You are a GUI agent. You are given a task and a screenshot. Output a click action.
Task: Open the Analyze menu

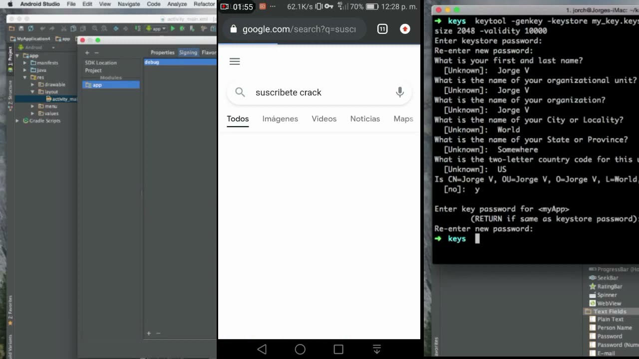point(177,4)
